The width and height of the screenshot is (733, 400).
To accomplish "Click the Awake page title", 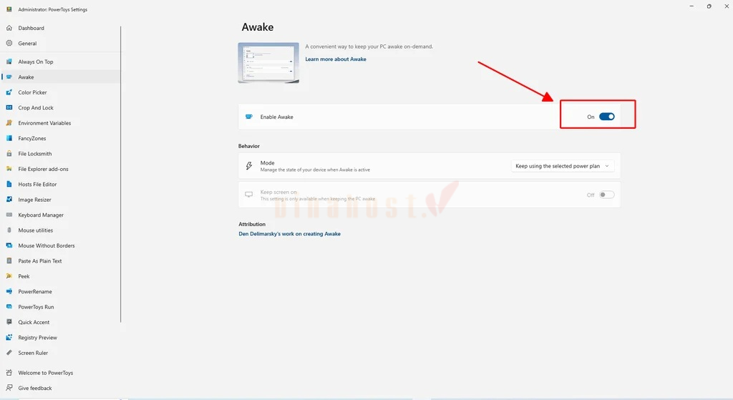I will coord(258,27).
